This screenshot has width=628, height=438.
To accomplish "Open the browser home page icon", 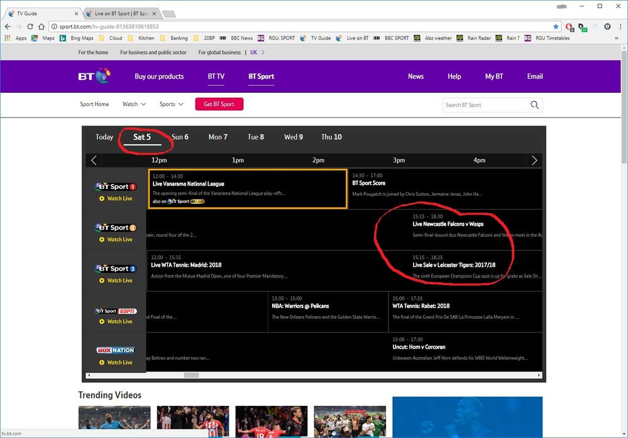I will pos(41,26).
